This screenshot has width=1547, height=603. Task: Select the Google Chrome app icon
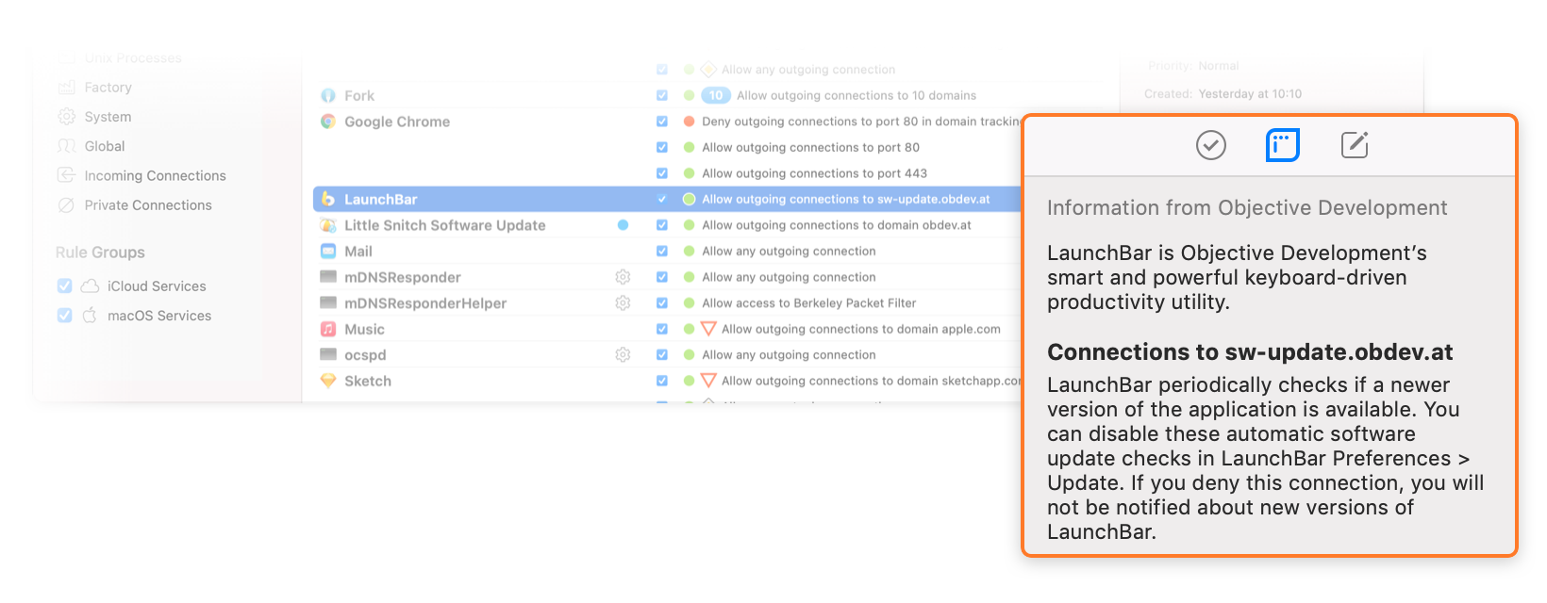(x=328, y=122)
